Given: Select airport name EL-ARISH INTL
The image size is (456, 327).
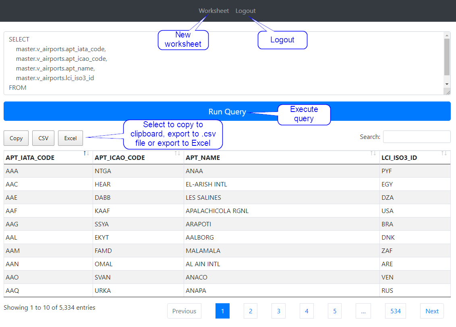Looking at the screenshot, I should tap(282, 184).
